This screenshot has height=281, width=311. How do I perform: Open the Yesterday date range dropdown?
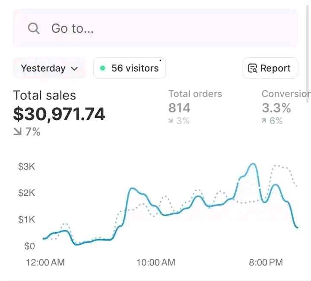(x=49, y=68)
